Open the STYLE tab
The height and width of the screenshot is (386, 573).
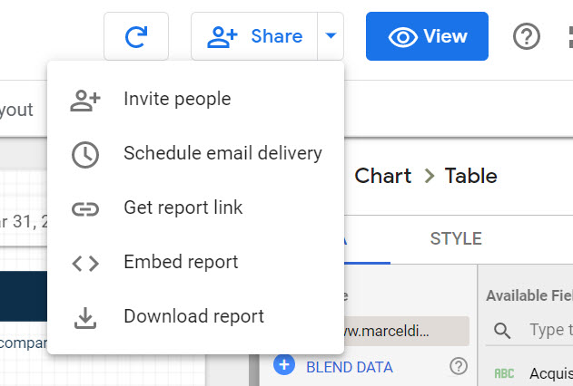[456, 239]
